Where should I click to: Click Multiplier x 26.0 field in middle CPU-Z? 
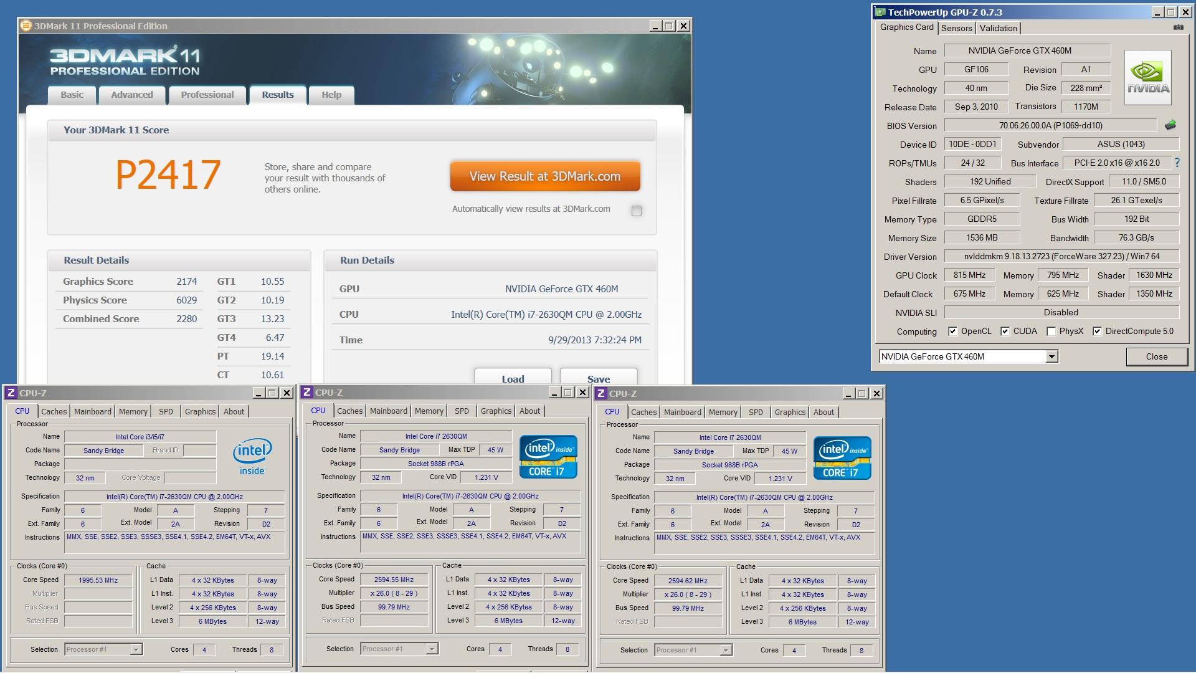(394, 593)
